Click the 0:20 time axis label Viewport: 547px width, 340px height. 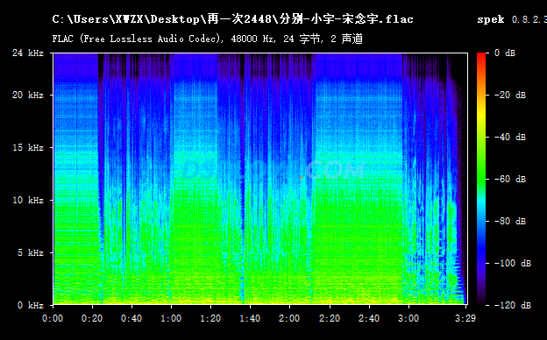coord(92,318)
